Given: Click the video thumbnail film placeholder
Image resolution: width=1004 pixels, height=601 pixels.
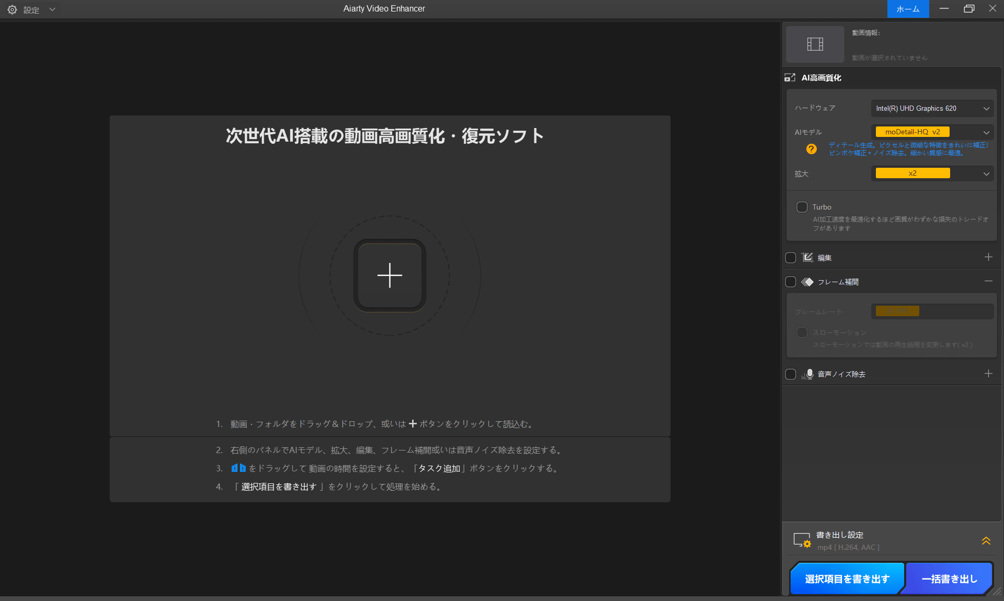Looking at the screenshot, I should pos(815,44).
